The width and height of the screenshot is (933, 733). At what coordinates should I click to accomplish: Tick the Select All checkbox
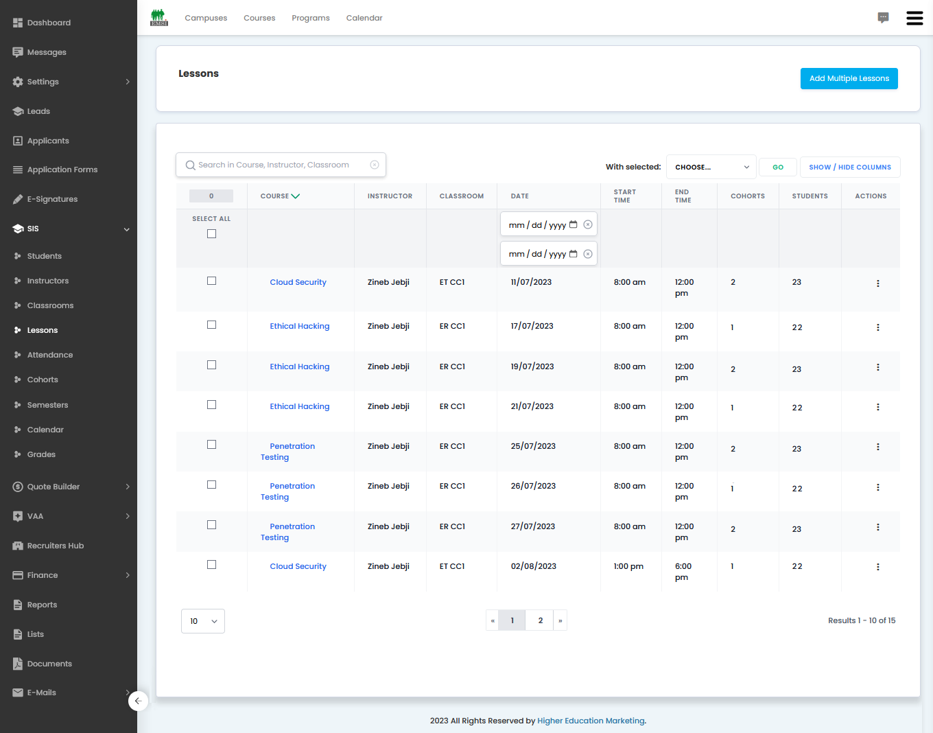(211, 234)
